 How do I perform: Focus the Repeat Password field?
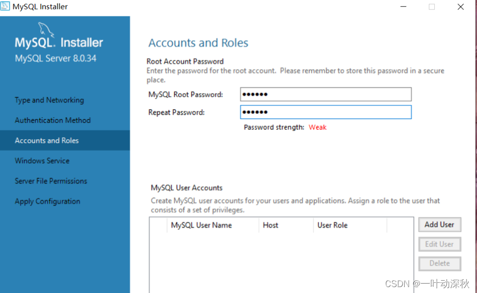326,112
